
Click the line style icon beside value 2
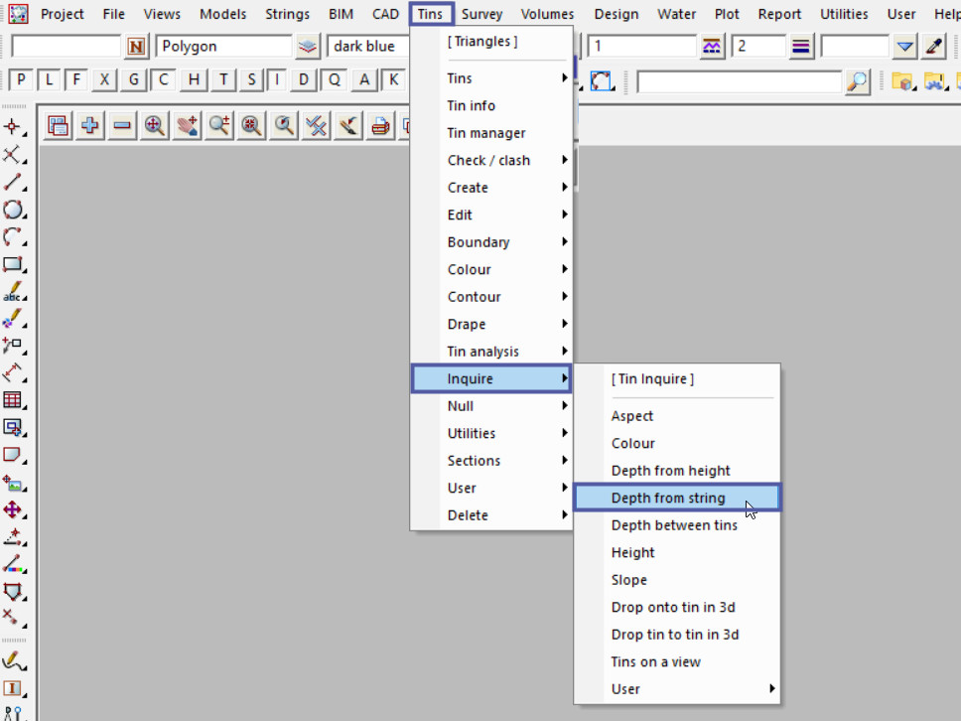click(801, 46)
